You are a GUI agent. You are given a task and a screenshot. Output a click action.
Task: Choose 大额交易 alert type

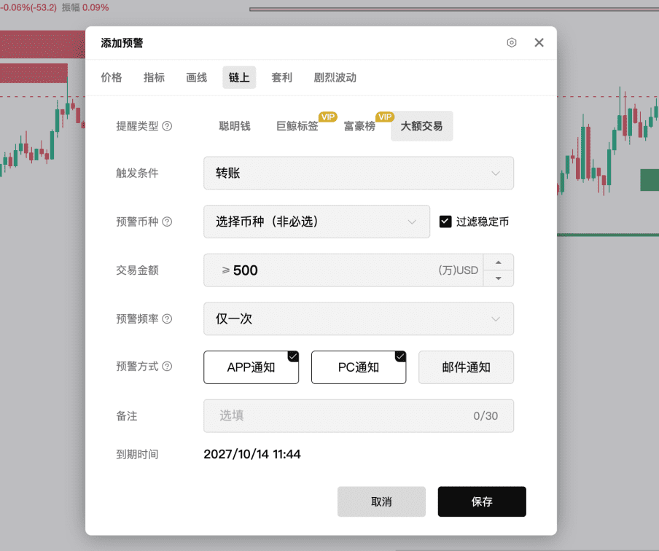[x=421, y=126]
